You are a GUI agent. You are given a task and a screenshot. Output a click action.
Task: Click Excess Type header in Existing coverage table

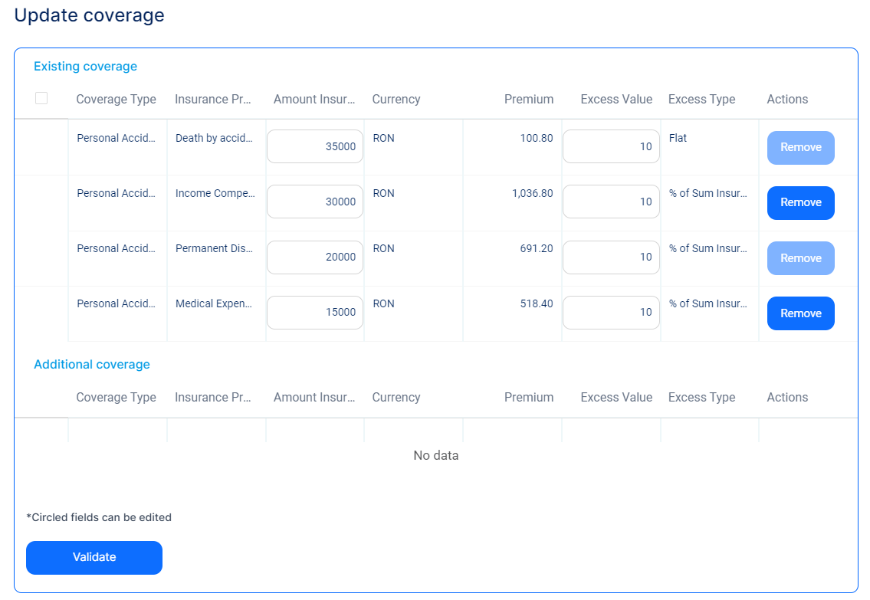tap(701, 99)
